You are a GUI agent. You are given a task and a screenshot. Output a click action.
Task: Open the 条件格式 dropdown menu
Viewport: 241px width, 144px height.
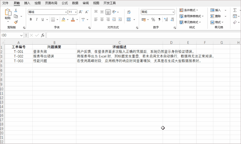click(x=189, y=10)
